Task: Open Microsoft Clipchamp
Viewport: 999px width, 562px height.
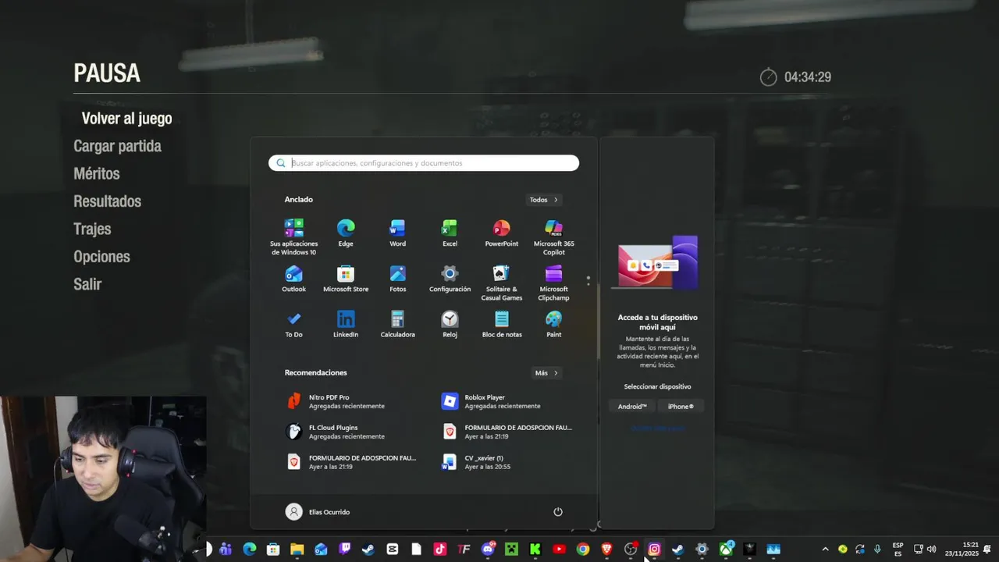Action: (553, 283)
